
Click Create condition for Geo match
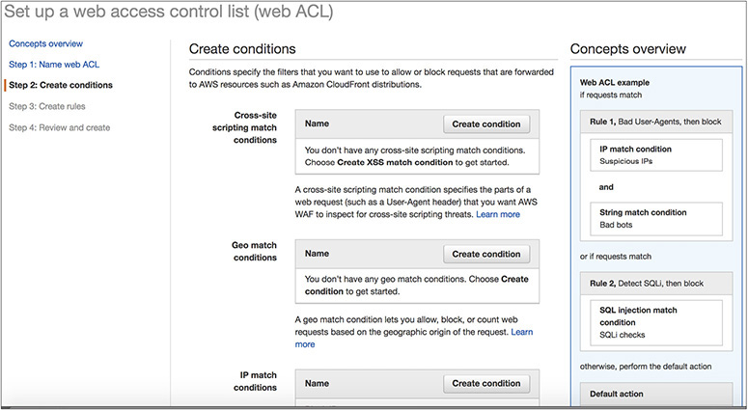tap(485, 254)
